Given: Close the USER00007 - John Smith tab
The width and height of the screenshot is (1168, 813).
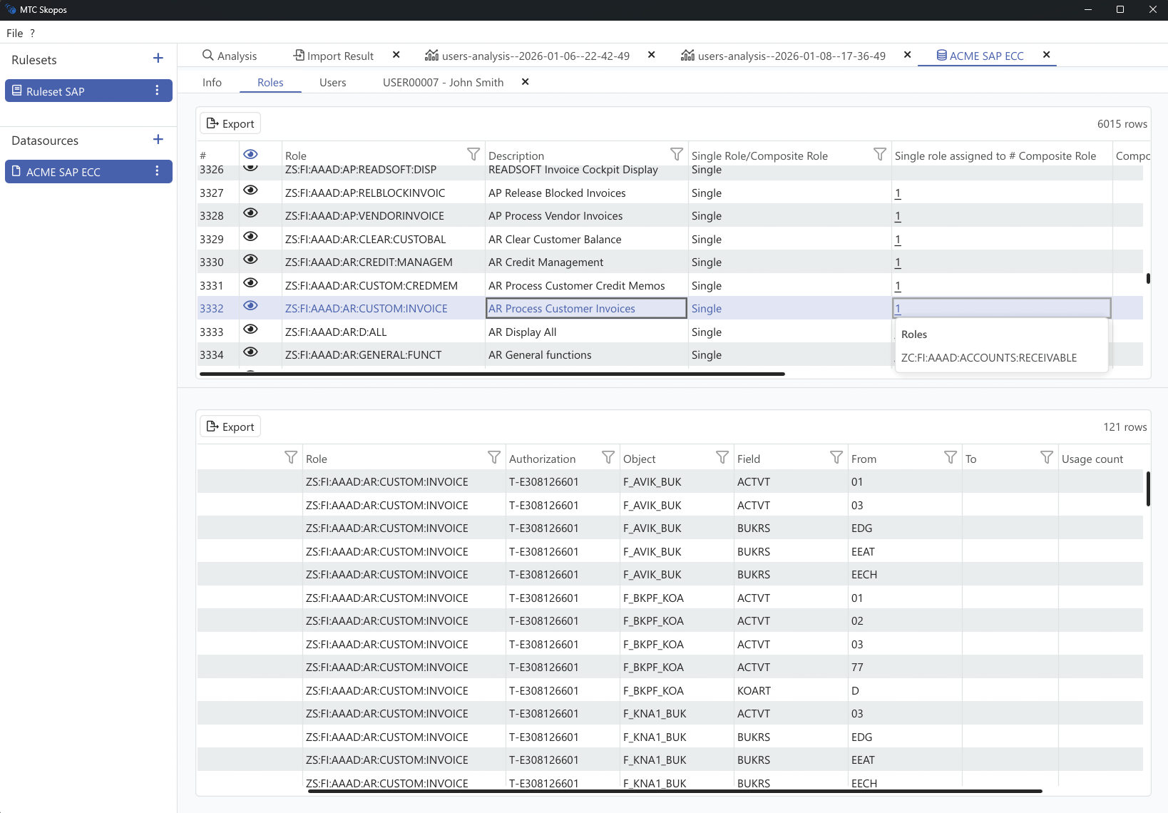Looking at the screenshot, I should click(x=525, y=82).
